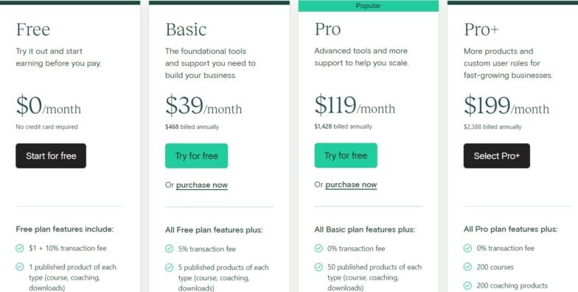Click checkmark icon beside $1 + 10% transaction fee

coord(19,249)
